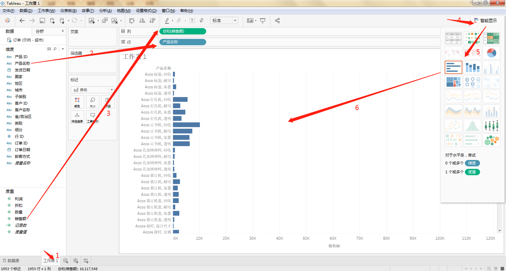Open the Detail marks card
The height and width of the screenshot is (271, 506).
pos(77,117)
